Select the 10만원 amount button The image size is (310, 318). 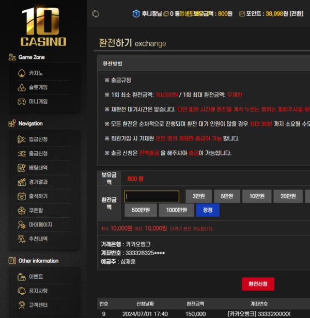click(257, 196)
